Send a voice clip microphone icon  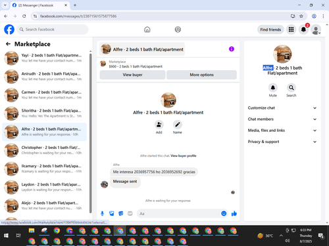tap(102, 213)
